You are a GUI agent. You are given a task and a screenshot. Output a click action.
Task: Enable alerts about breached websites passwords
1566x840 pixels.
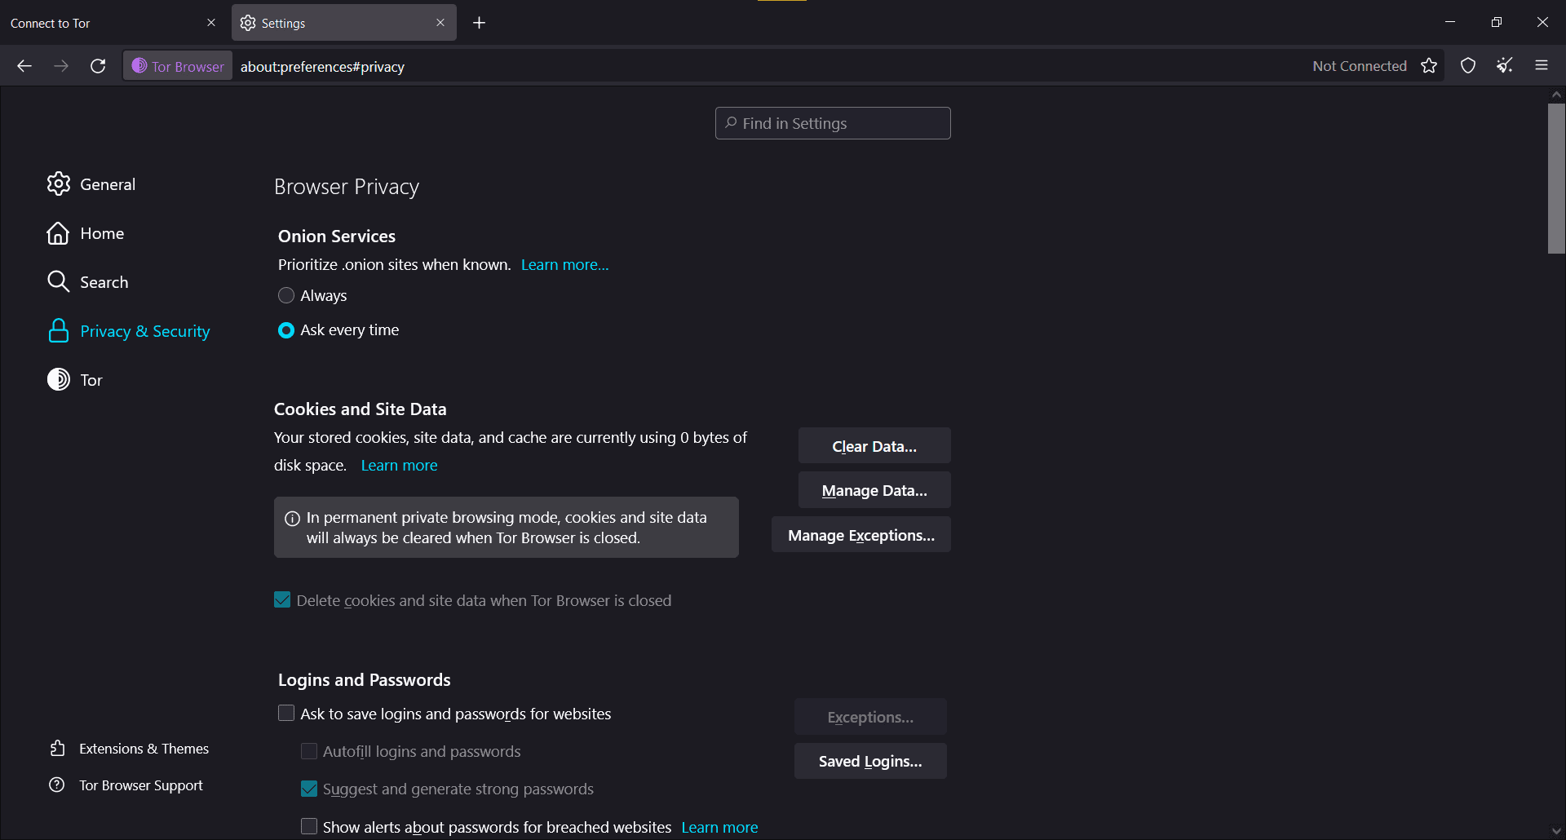(x=309, y=827)
